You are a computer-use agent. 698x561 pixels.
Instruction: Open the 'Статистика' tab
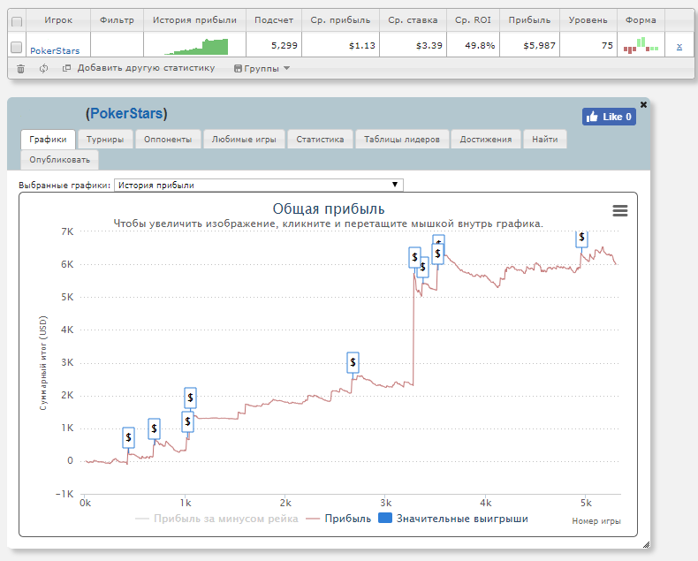pyautogui.click(x=320, y=139)
